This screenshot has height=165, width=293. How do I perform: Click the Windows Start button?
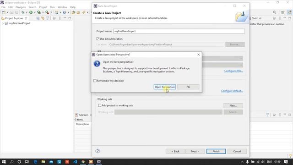tap(4, 162)
